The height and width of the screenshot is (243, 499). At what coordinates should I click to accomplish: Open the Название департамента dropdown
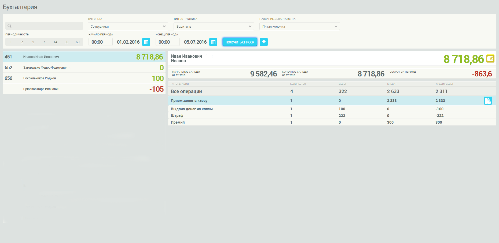[x=299, y=27]
